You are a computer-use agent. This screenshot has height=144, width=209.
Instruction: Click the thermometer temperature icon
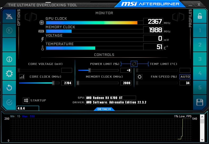pos(42,48)
